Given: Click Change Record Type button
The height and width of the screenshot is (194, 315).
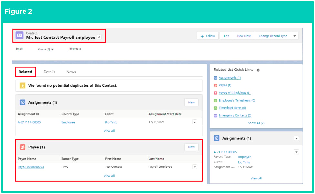Looking at the screenshot, I should tap(273, 36).
